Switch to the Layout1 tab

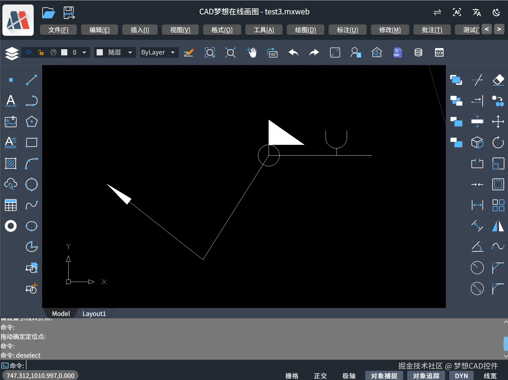[94, 314]
